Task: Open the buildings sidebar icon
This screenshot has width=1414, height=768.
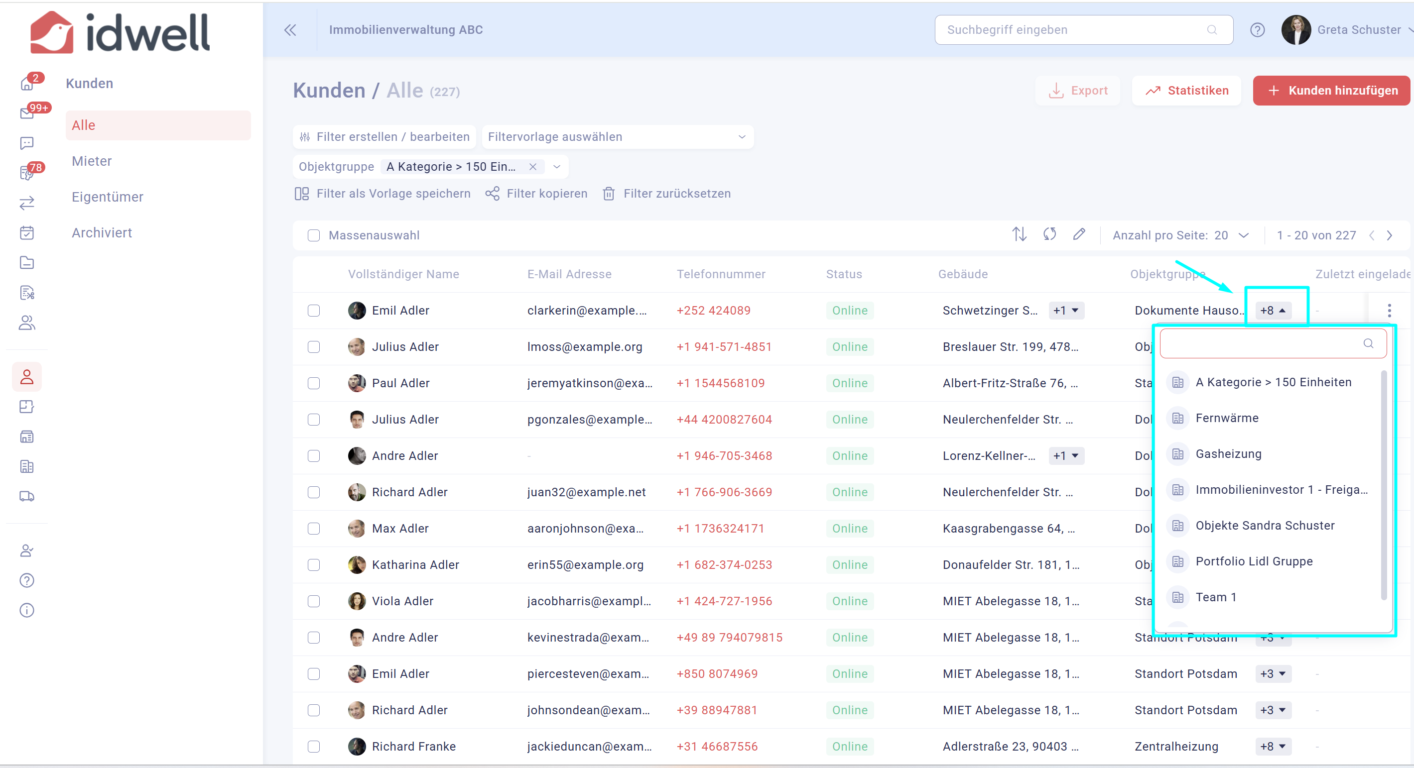Action: (26, 466)
